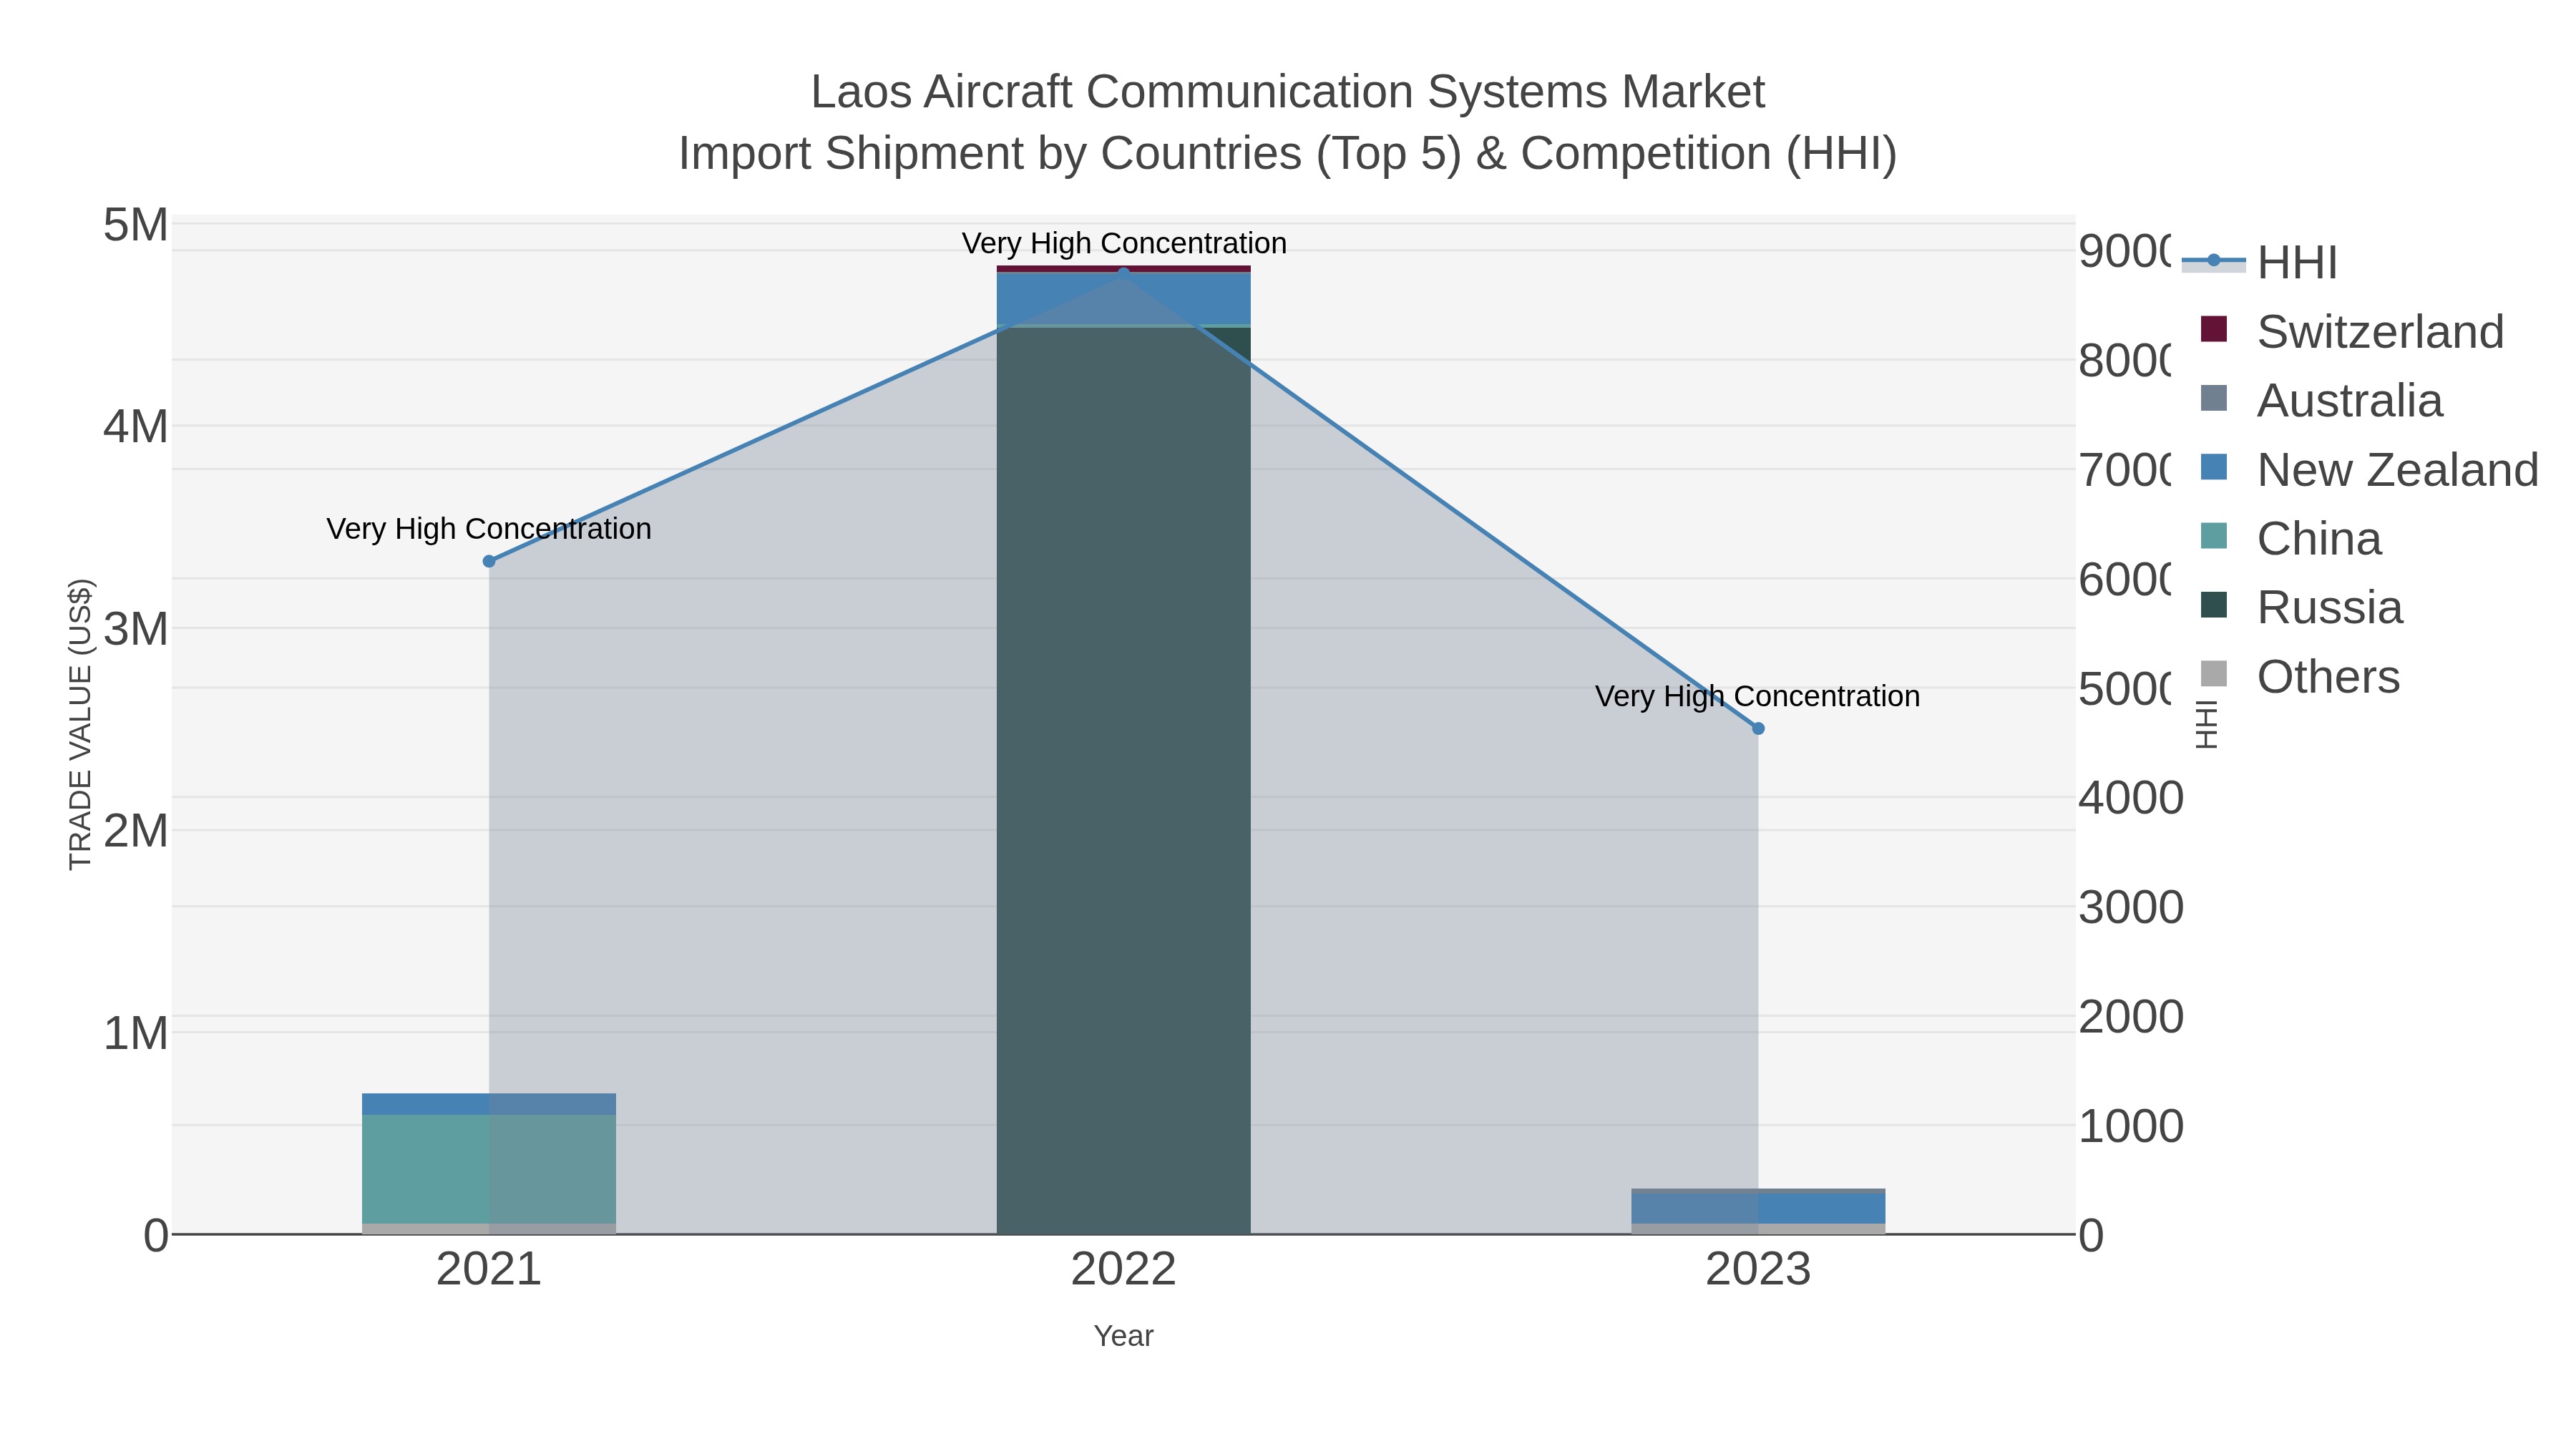Image resolution: width=2576 pixels, height=1449 pixels.
Task: Click the 'Very High Concentration' label near 2023 point
Action: point(1757,696)
